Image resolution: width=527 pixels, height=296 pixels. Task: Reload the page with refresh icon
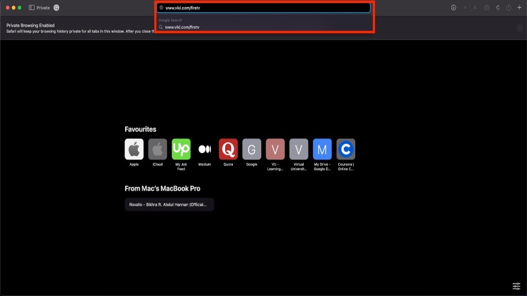pyautogui.click(x=498, y=7)
